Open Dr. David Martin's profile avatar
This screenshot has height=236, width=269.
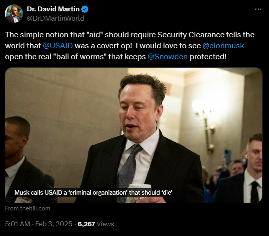click(x=14, y=14)
